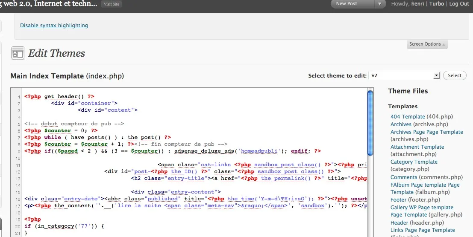Click Disable syntax highlighting link

click(x=54, y=26)
